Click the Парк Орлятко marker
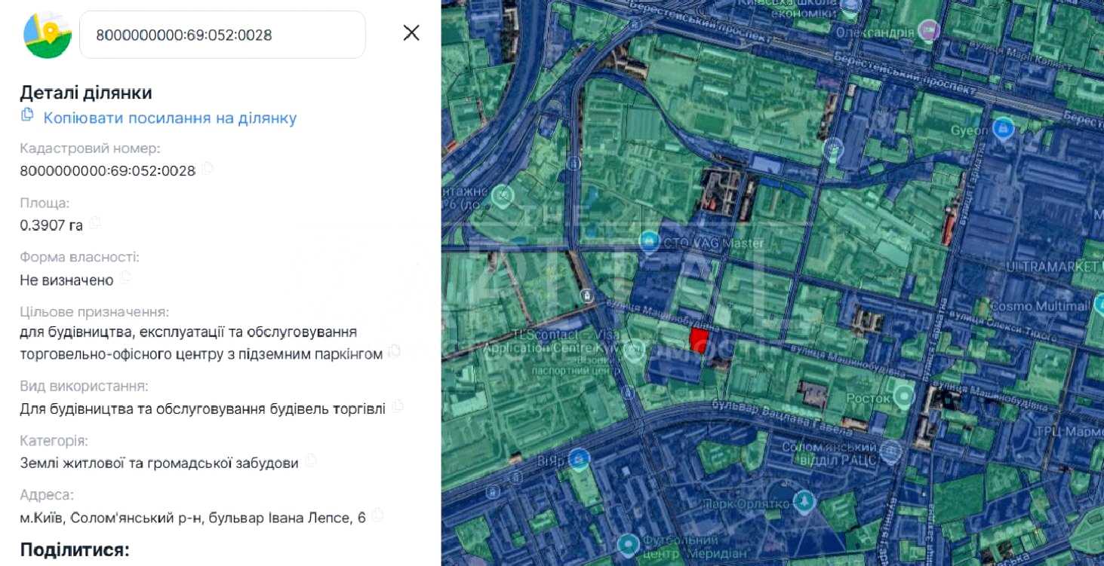This screenshot has width=1104, height=566. click(x=804, y=502)
